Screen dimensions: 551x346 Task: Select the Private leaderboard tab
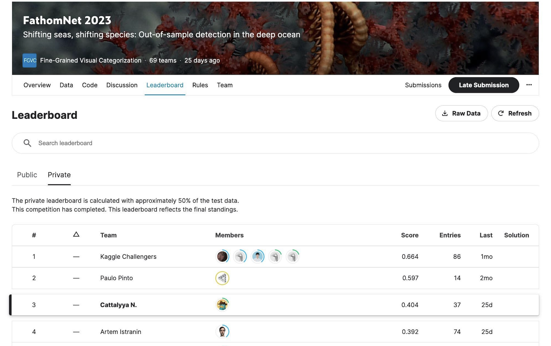59,175
